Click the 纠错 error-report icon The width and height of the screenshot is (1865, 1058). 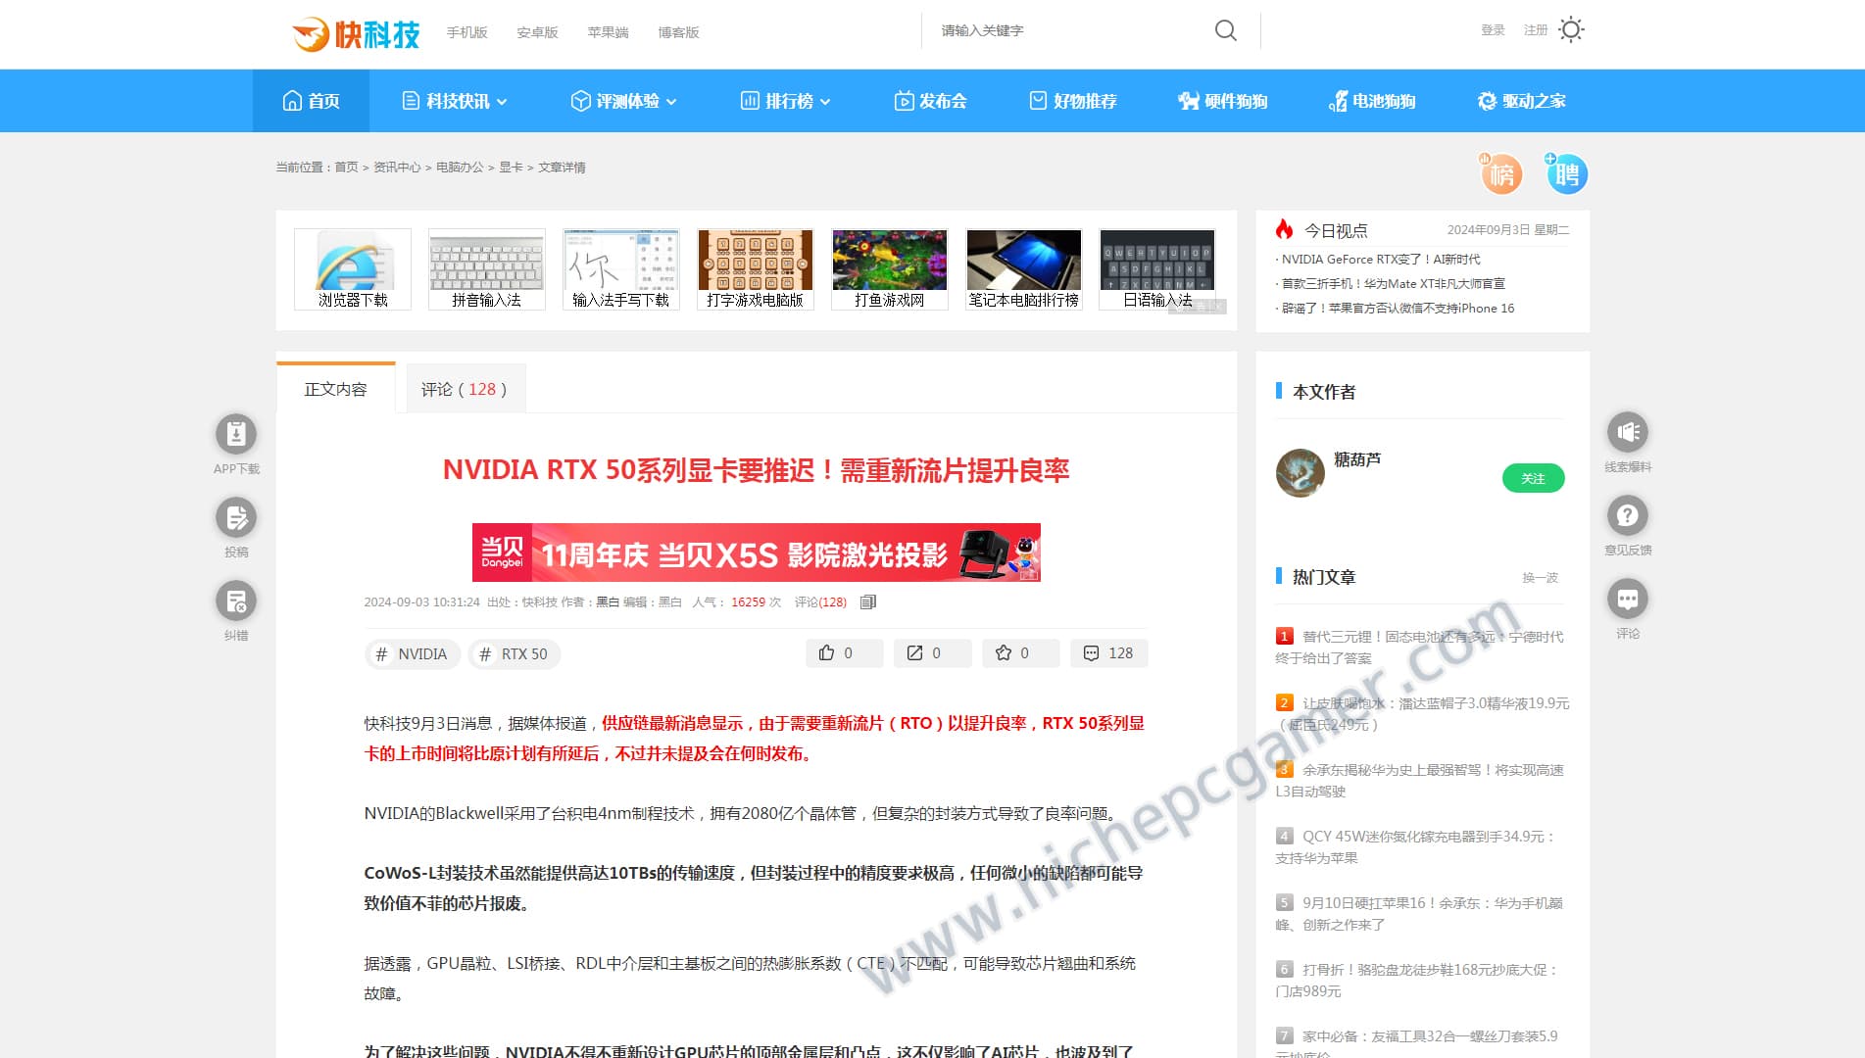click(236, 601)
